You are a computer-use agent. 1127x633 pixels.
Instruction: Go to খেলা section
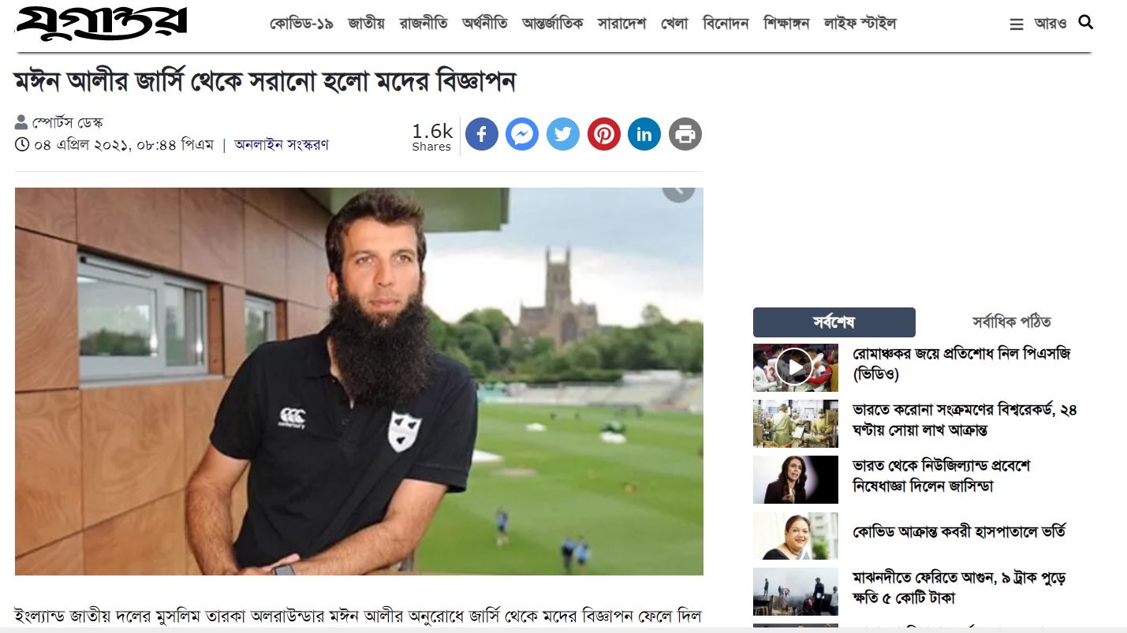coord(674,24)
